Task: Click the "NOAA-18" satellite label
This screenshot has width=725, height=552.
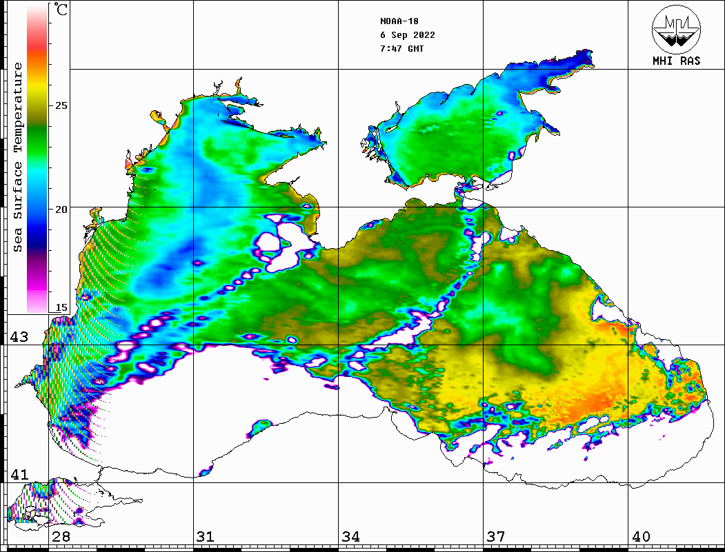Action: 399,21
